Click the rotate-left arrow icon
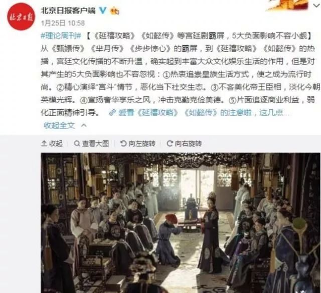Image resolution: width=321 pixels, height=293 pixels. tap(123, 144)
